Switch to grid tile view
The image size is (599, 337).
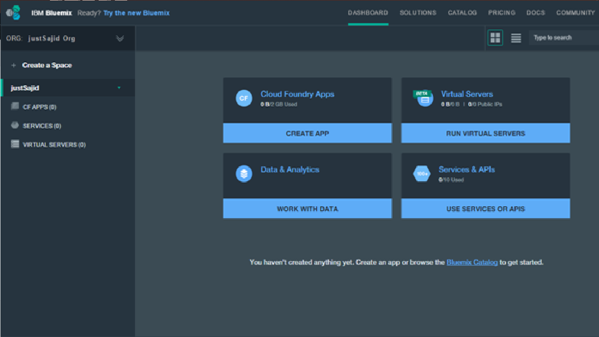point(496,38)
